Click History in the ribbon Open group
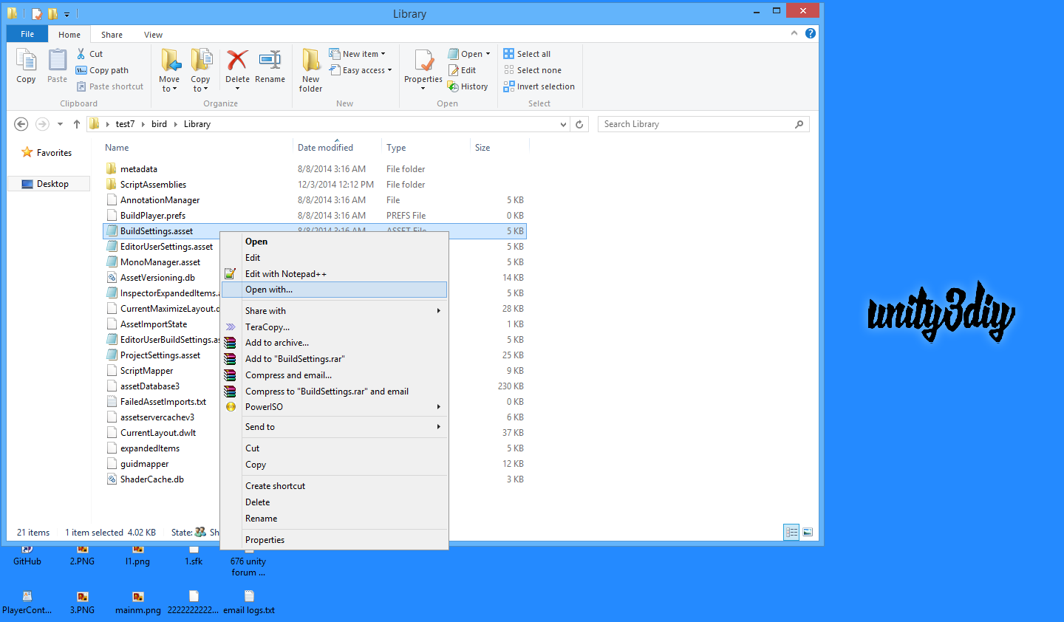1064x622 pixels. tap(468, 86)
